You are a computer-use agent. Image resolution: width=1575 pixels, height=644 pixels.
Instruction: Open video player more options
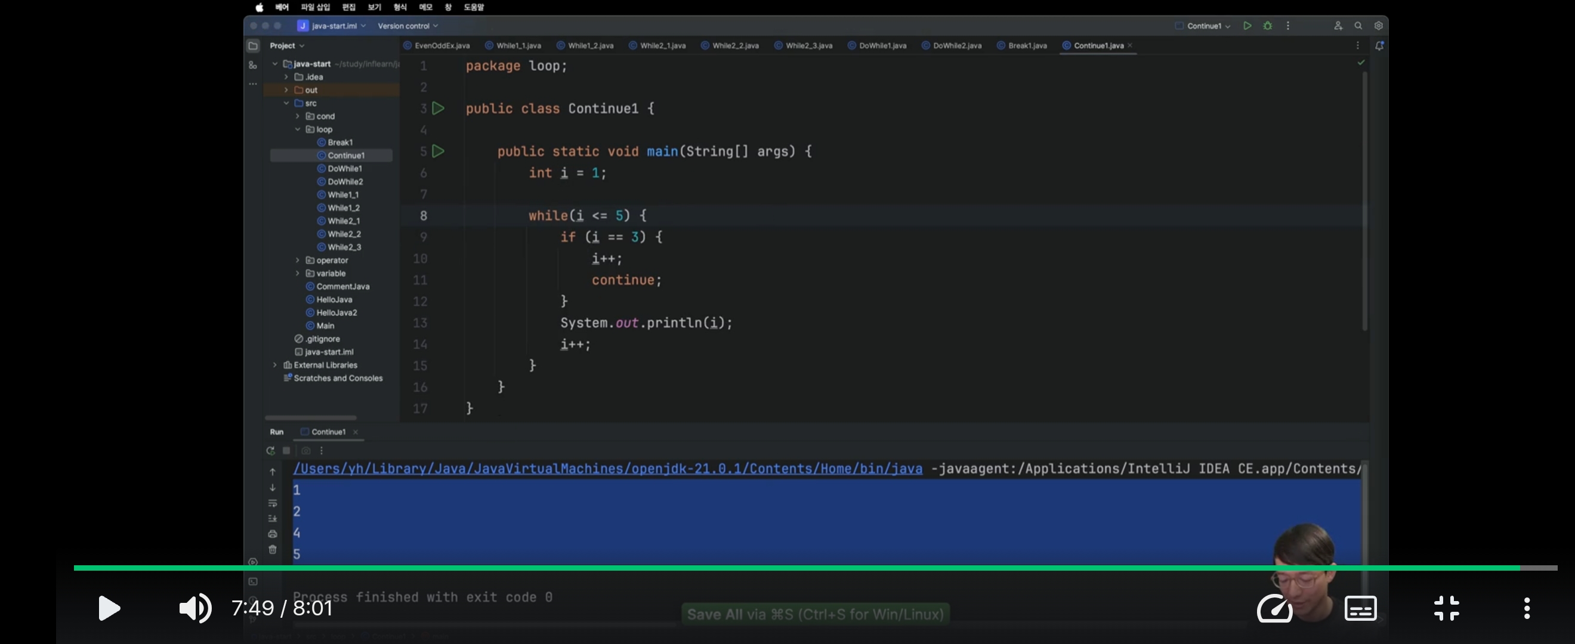point(1527,608)
